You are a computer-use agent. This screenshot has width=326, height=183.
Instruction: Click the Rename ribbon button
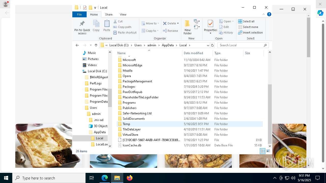[x=170, y=31]
